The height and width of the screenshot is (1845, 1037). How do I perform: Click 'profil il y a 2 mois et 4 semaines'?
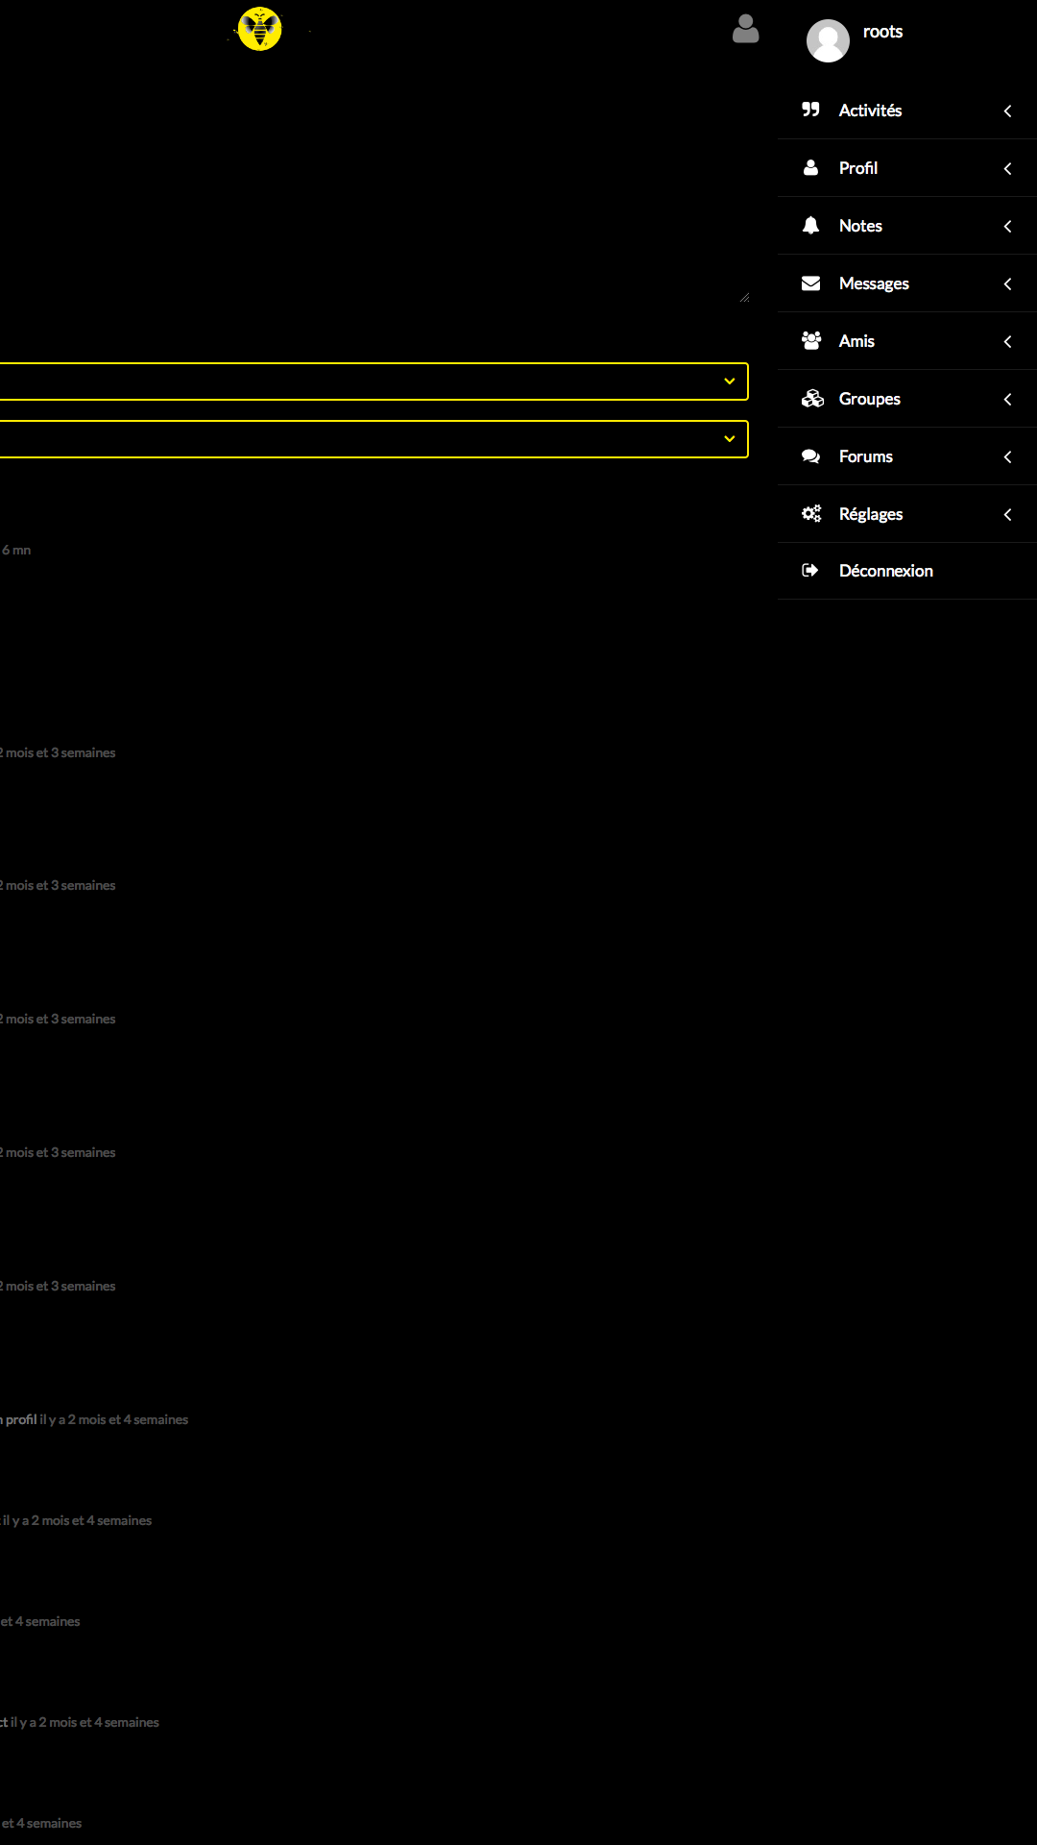tap(96, 1419)
